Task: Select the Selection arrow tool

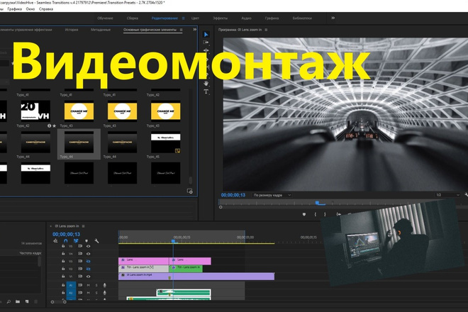Action: [x=206, y=35]
